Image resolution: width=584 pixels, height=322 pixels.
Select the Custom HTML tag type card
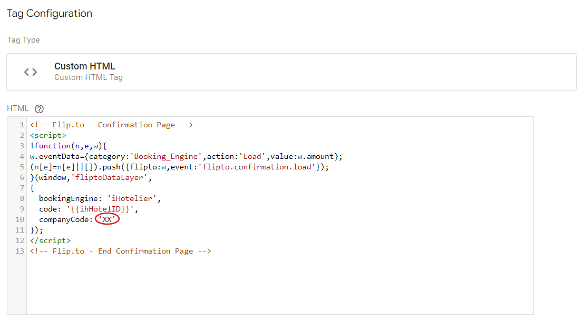click(x=291, y=72)
